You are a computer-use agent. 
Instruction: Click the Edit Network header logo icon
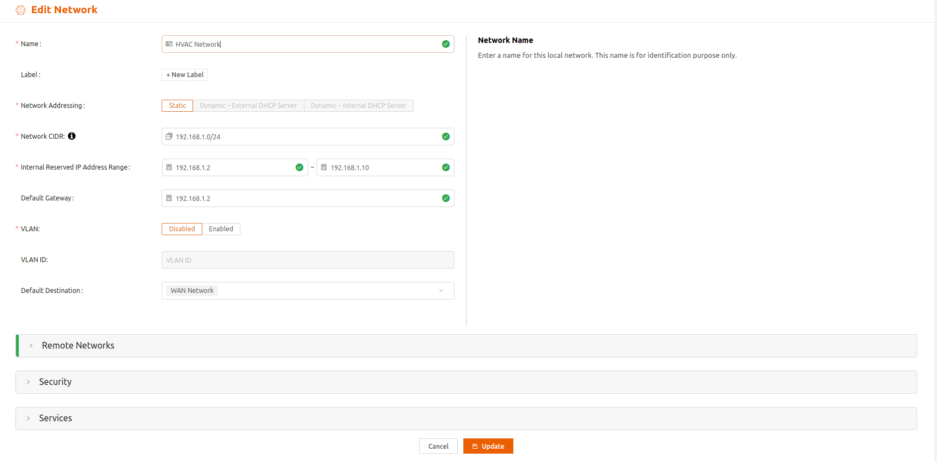(x=21, y=10)
